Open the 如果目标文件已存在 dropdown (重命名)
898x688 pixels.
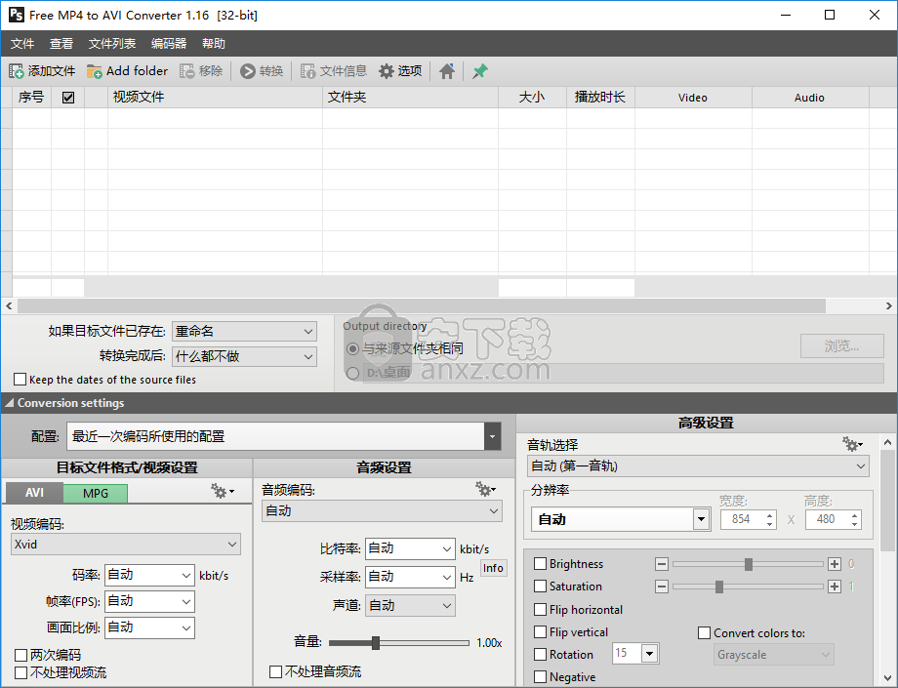pos(244,332)
